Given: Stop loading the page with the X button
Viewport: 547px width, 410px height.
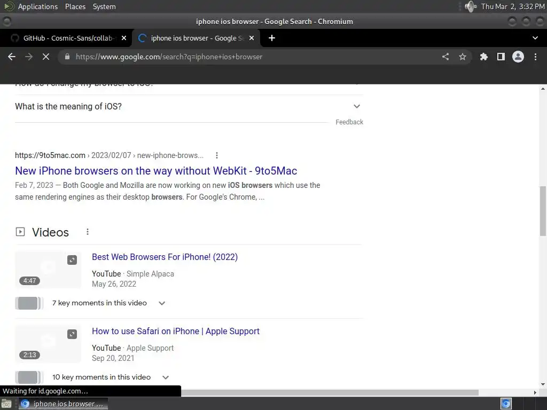Looking at the screenshot, I should 46,57.
